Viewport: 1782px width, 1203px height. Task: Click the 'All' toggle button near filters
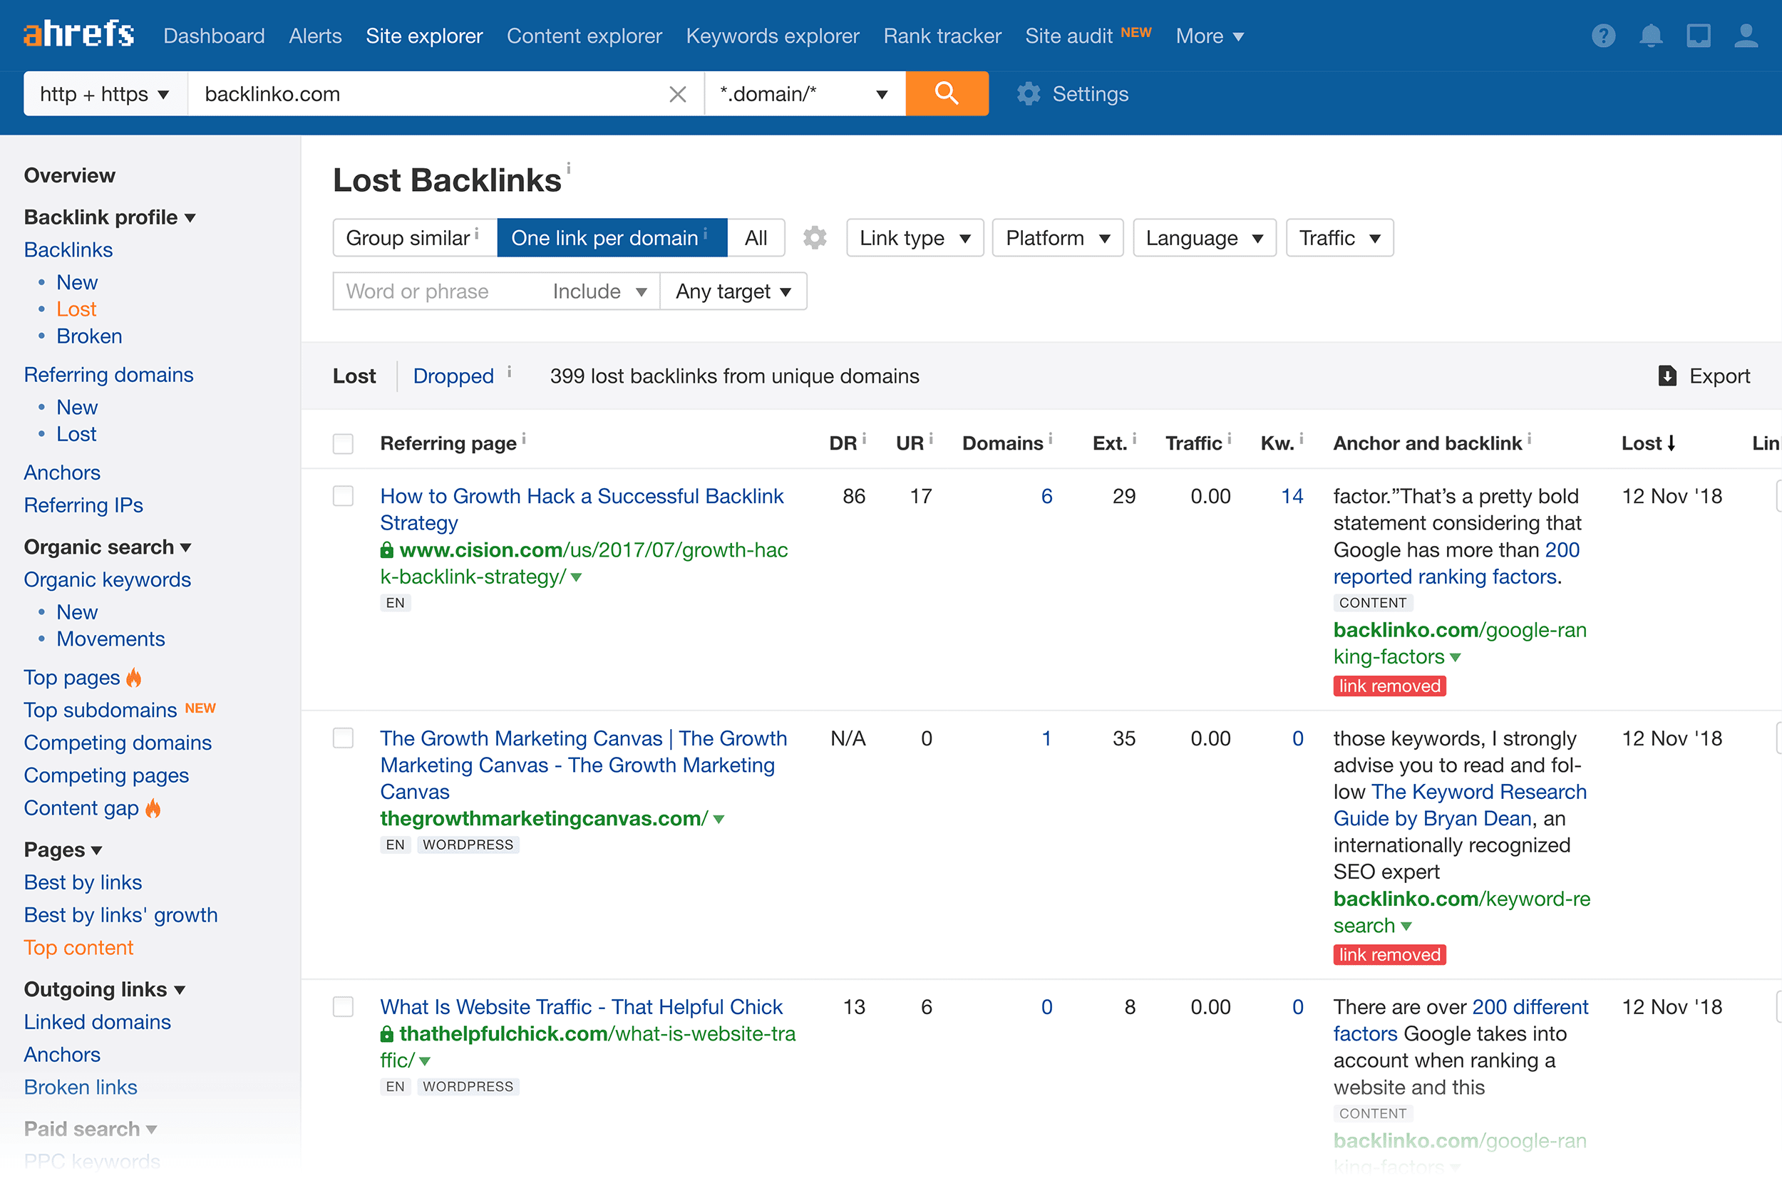tap(756, 237)
